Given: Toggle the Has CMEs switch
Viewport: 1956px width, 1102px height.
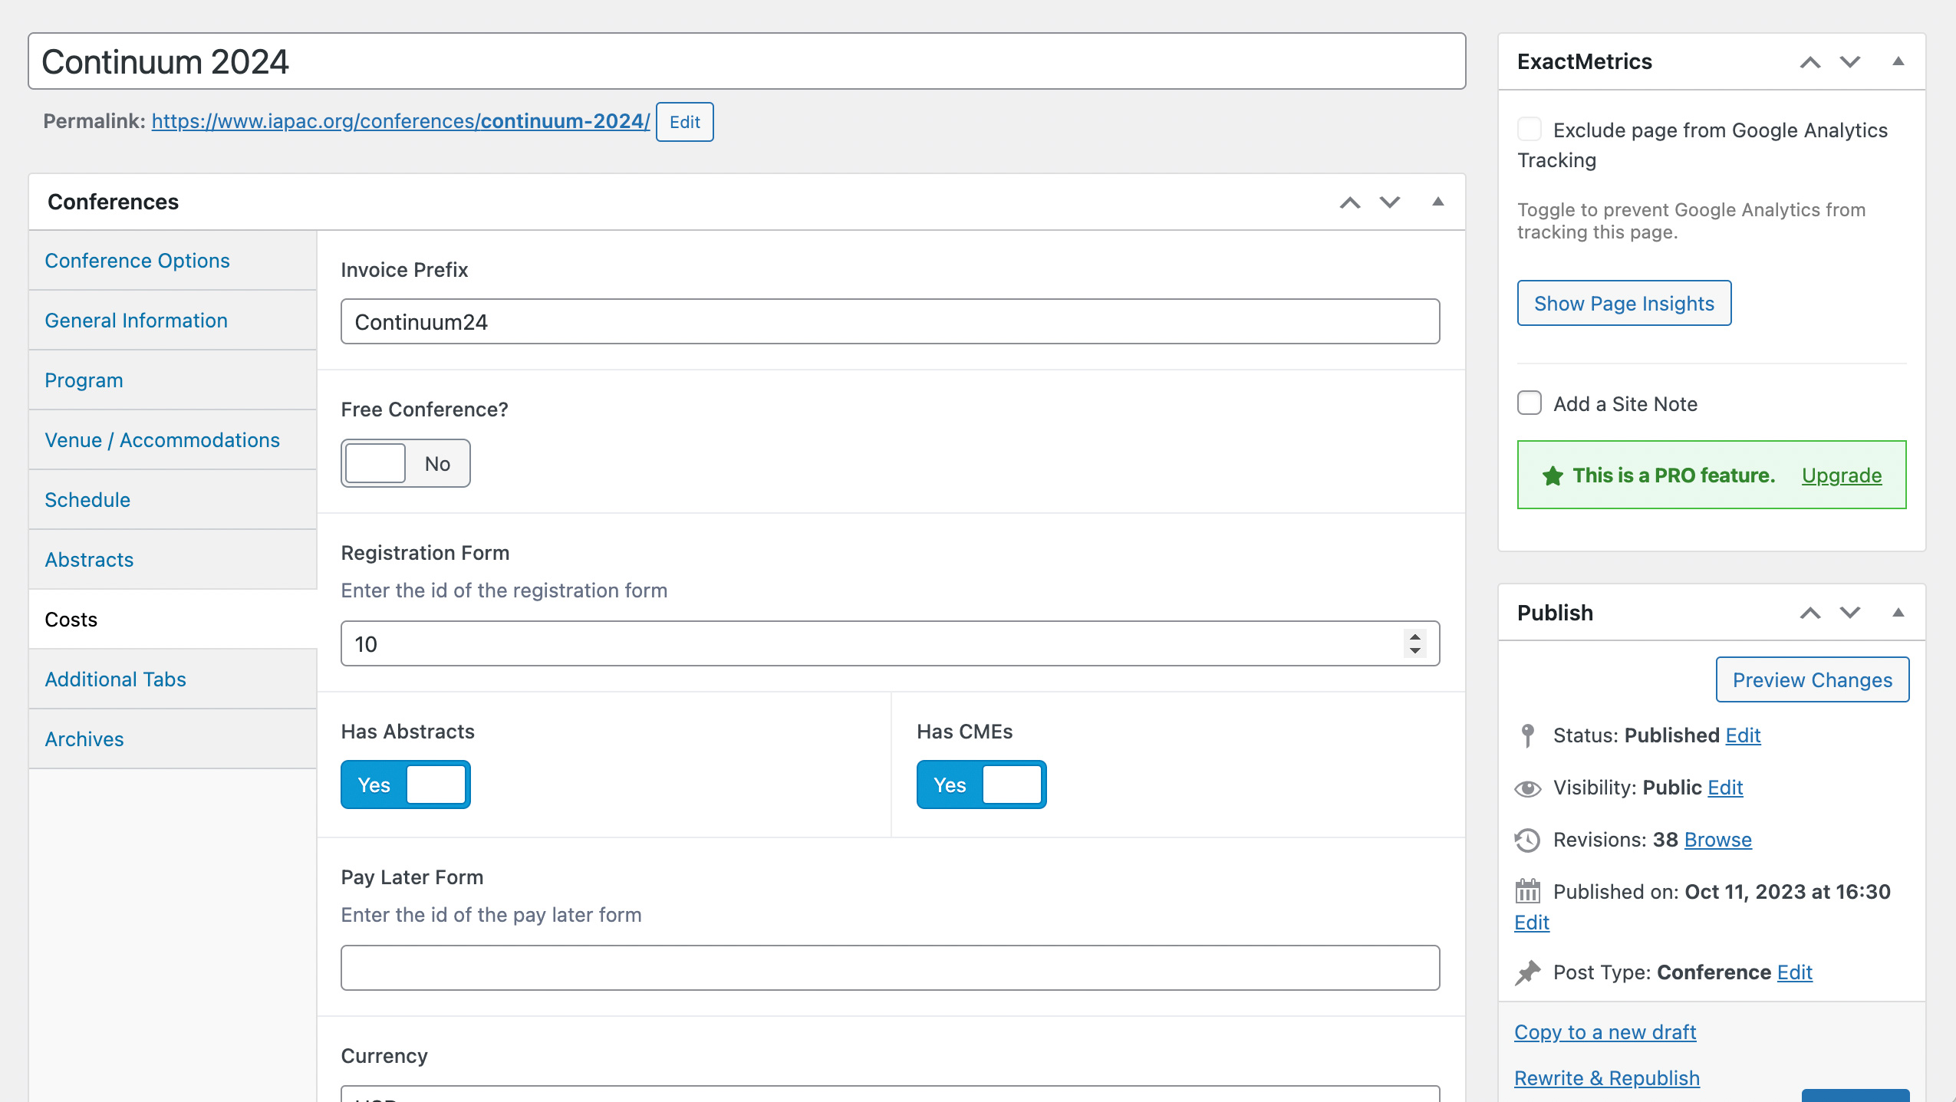Looking at the screenshot, I should pyautogui.click(x=981, y=785).
